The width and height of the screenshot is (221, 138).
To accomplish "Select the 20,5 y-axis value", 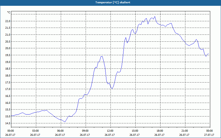I will click(x=8, y=42).
